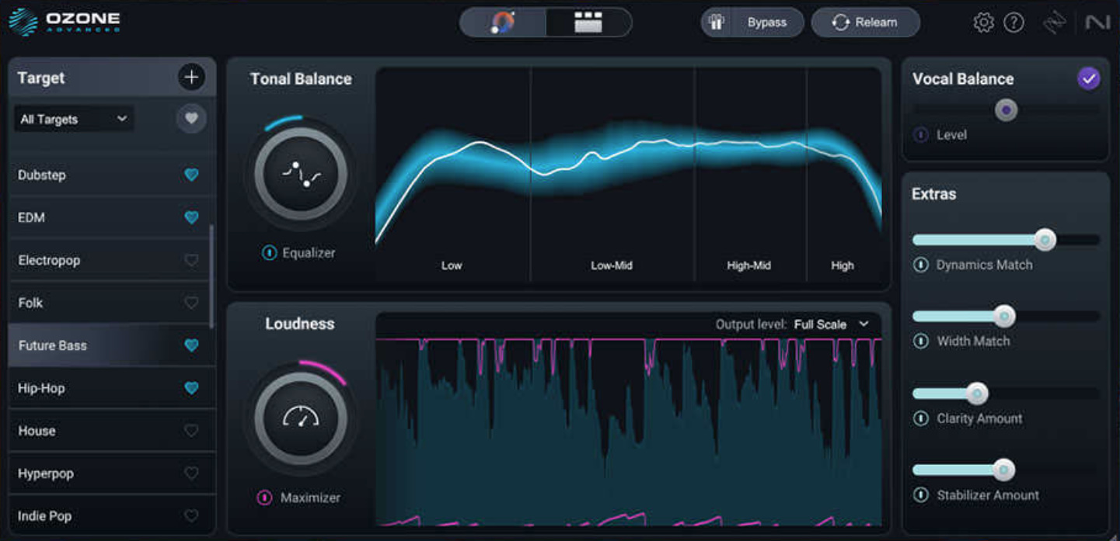Image resolution: width=1120 pixels, height=541 pixels.
Task: Click the iZotope Ozone logo
Action: (x=64, y=22)
